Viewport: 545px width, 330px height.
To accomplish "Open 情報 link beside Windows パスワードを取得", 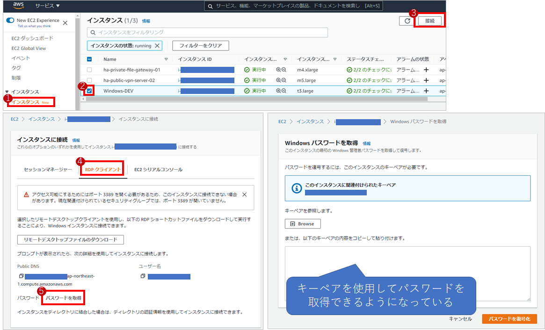I will (x=367, y=143).
